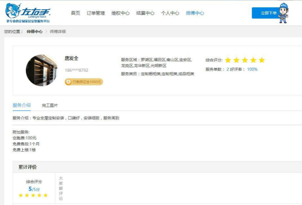This screenshot has height=205, width=302.
Task: Open 唐发全's profile photo
Action: pos(42,70)
